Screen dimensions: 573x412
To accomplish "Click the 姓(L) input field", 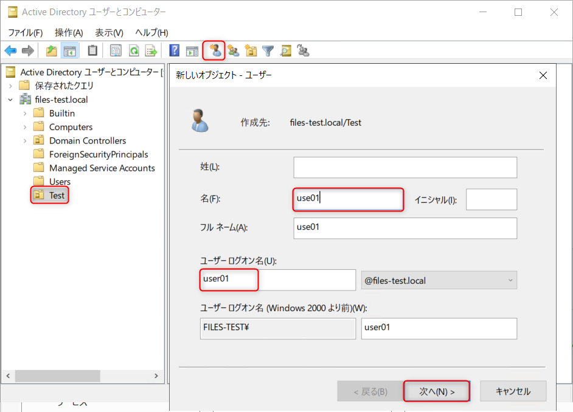I will tap(405, 167).
